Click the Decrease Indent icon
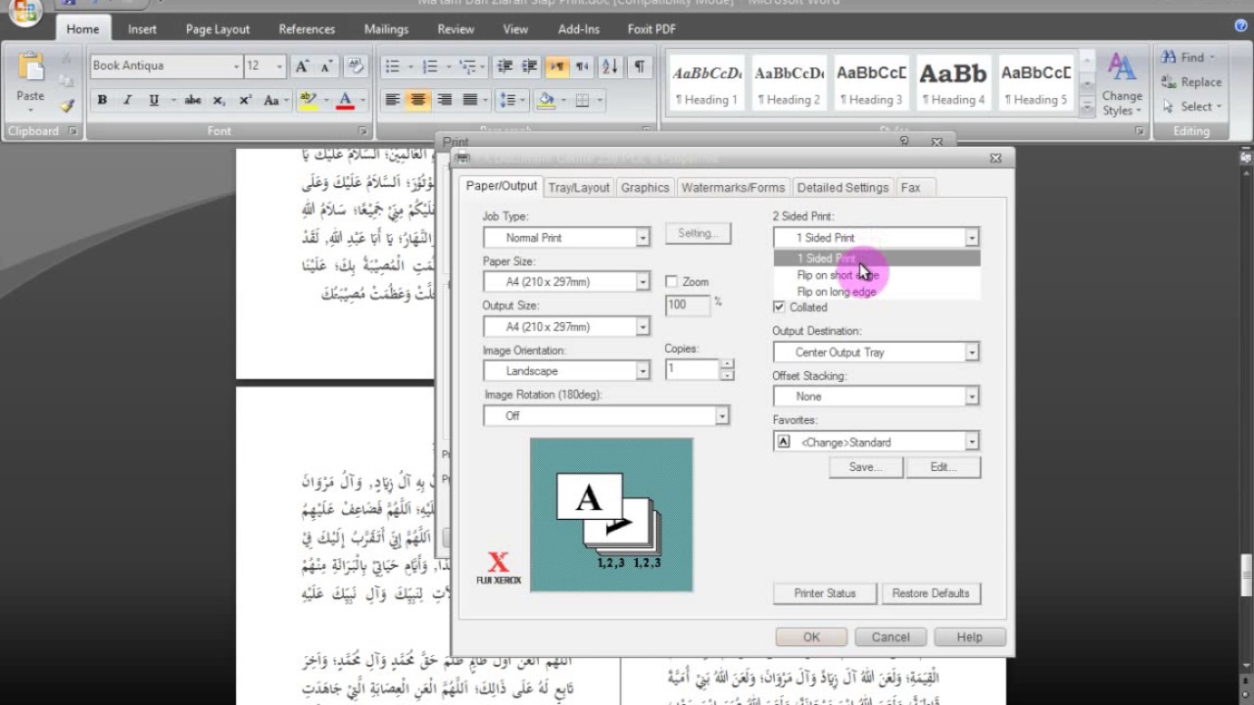 pyautogui.click(x=505, y=67)
